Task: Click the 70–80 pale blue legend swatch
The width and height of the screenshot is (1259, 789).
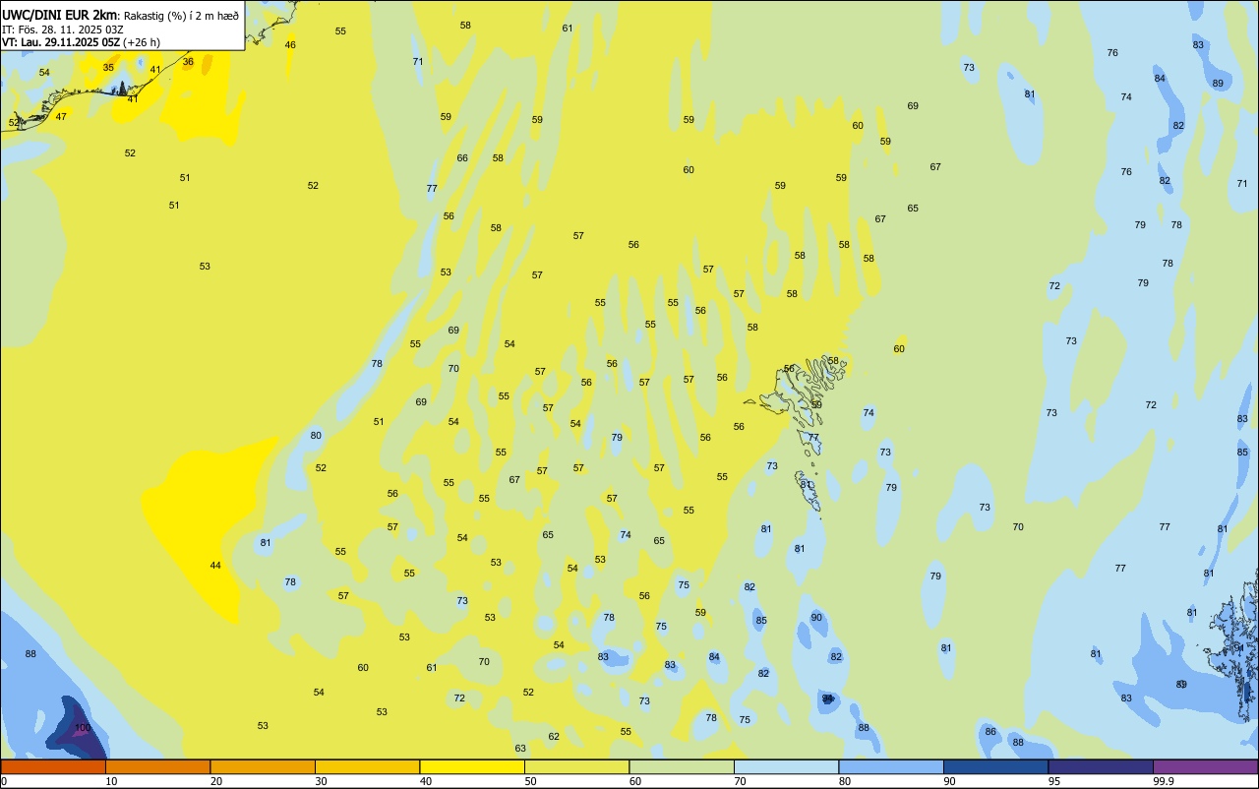Action: click(x=787, y=766)
